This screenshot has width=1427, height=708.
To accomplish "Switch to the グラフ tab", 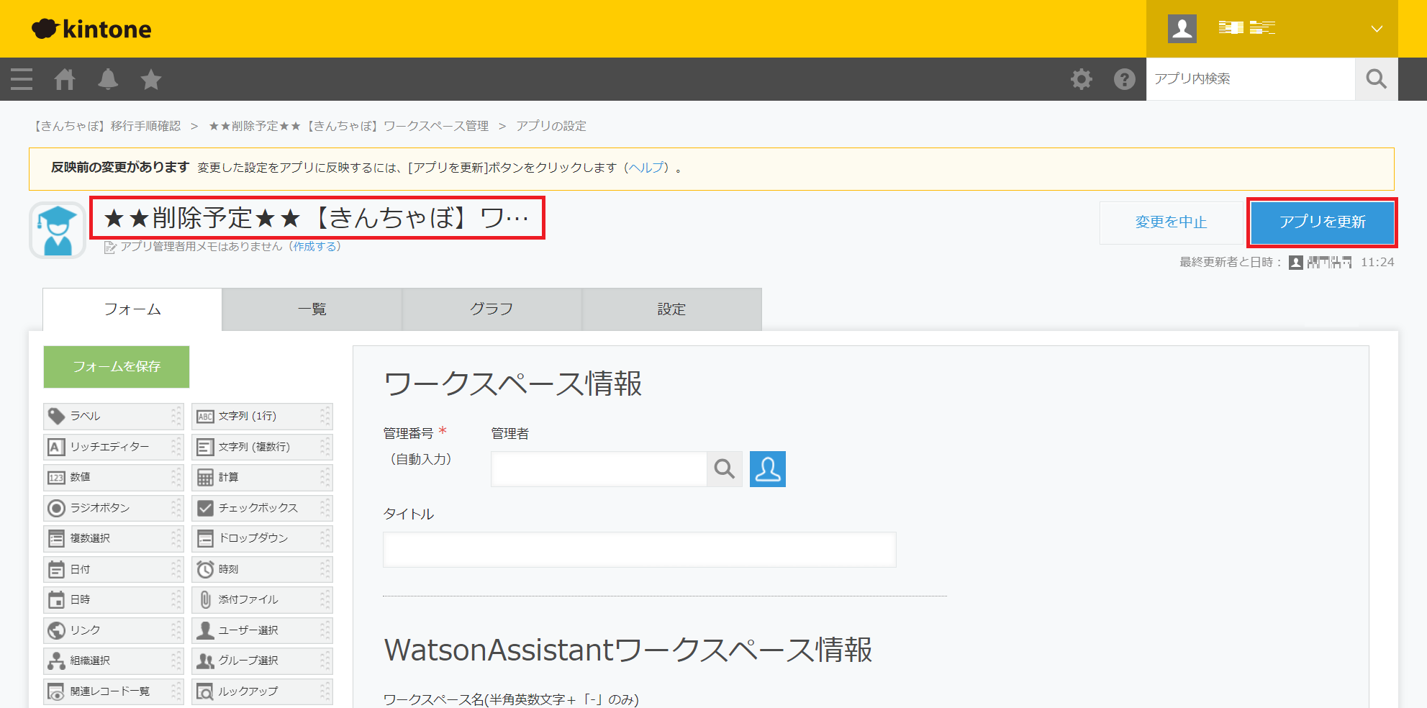I will click(x=491, y=309).
